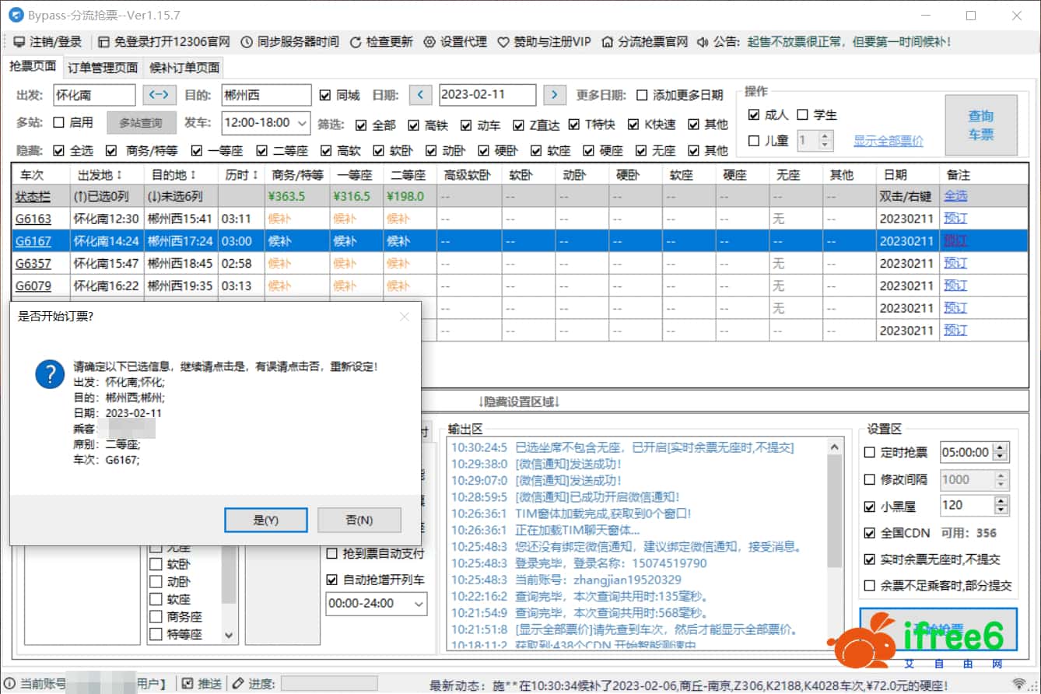The height and width of the screenshot is (694, 1041).
Task: Open the waitlist orders tab
Action: point(184,68)
